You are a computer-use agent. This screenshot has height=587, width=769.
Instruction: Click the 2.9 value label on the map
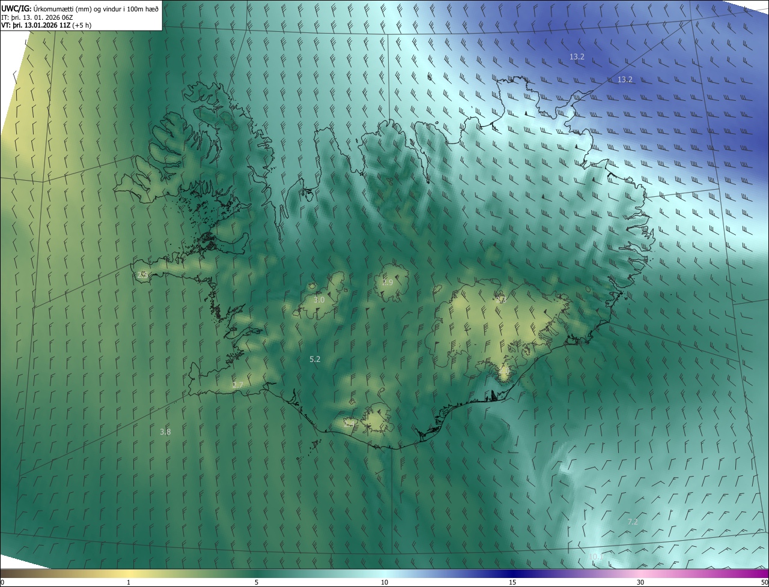(x=388, y=282)
